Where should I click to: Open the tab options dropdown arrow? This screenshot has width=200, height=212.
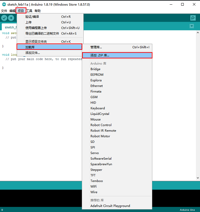(192, 26)
